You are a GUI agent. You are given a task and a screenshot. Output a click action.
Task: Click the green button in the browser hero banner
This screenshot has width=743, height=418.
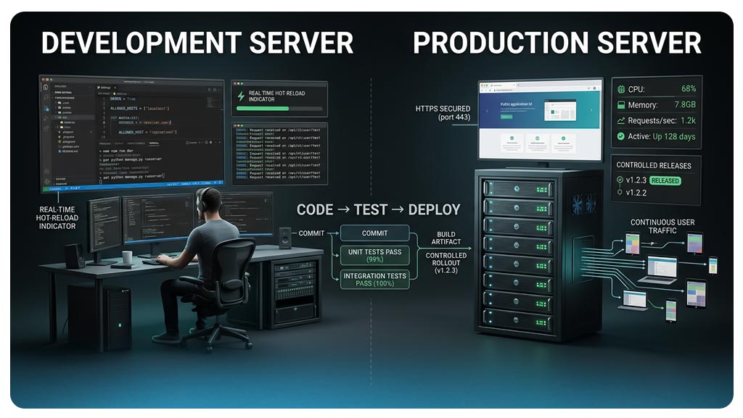[x=506, y=117]
